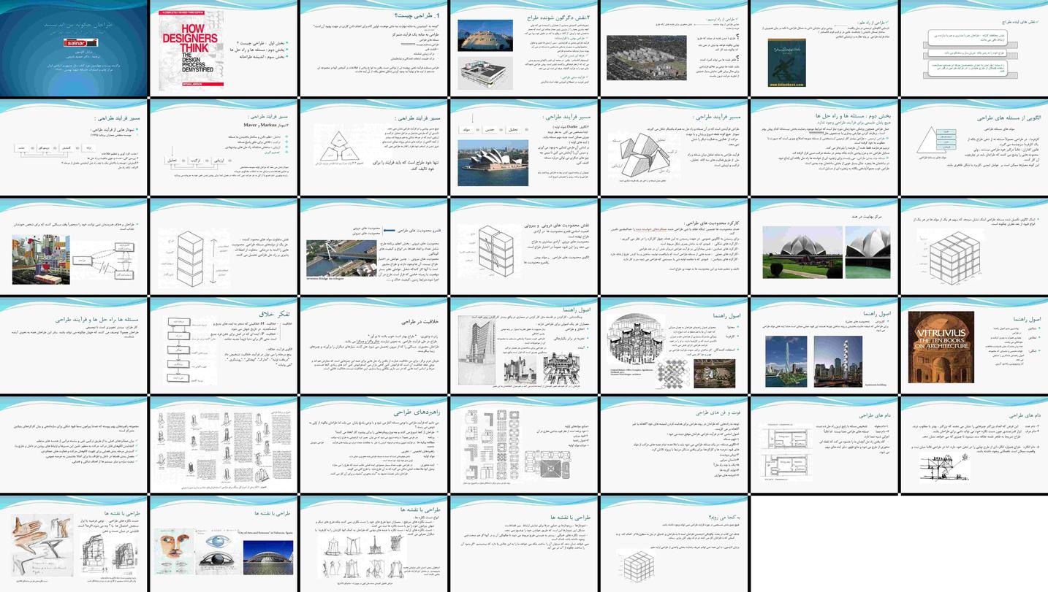The image size is (1048, 592).
Task: Open the final 'به کجا می رویم؟' slide
Action: pos(673,542)
